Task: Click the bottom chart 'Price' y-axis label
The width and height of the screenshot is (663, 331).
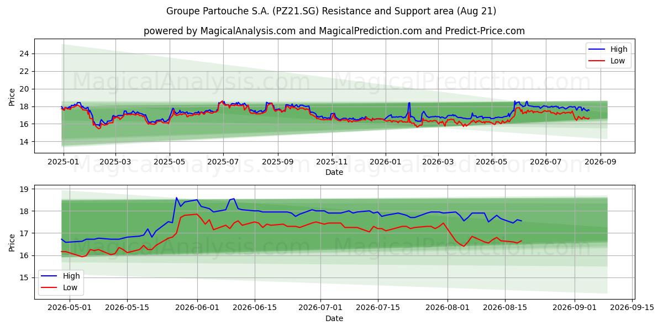Action: [12, 242]
